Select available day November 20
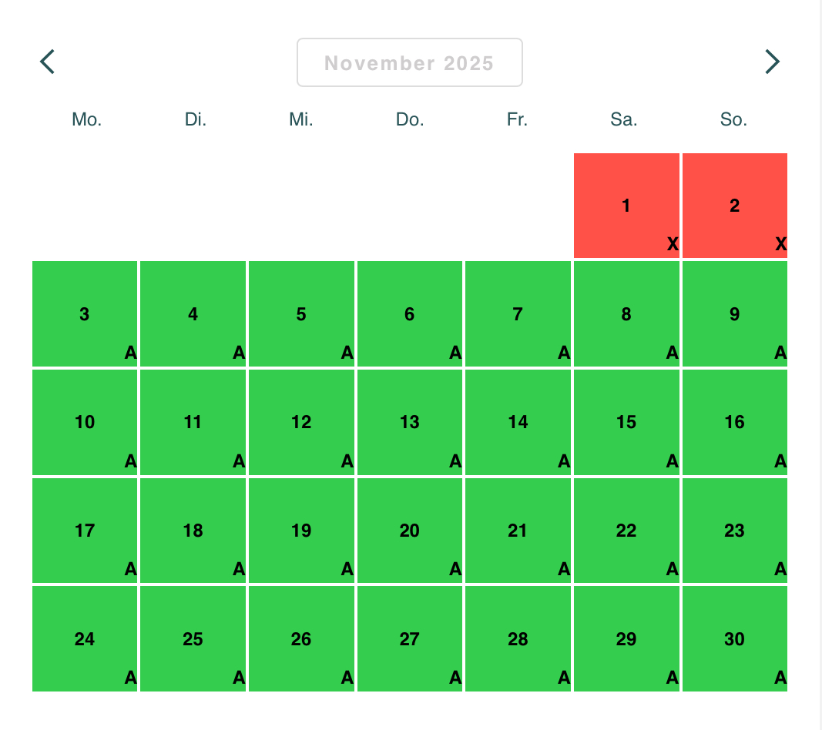This screenshot has height=730, width=822. (x=410, y=531)
